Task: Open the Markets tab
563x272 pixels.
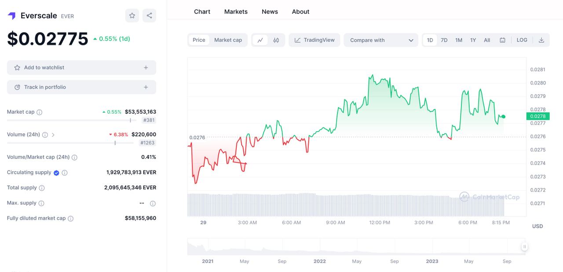Action: pyautogui.click(x=236, y=11)
